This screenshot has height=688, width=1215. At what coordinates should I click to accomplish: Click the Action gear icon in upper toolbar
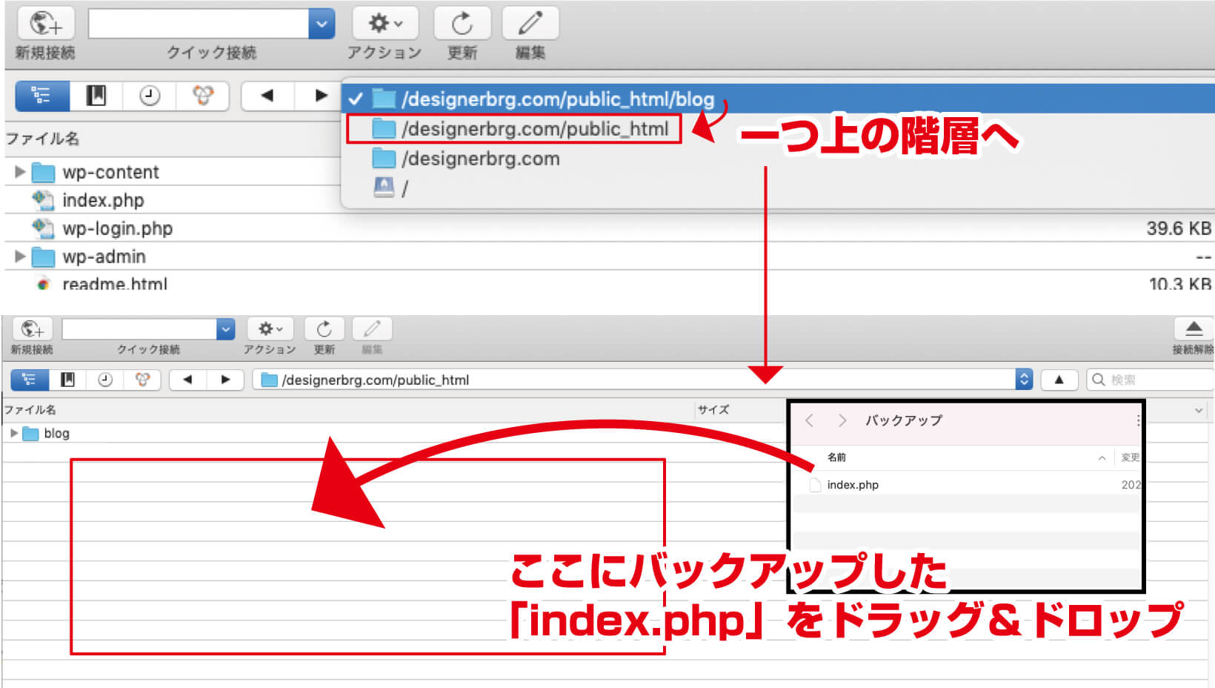click(x=385, y=24)
